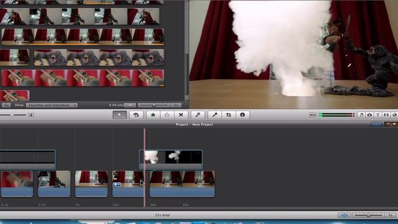Mark selection as favorite with filled star
The width and height of the screenshot is (398, 224).
[x=153, y=115]
